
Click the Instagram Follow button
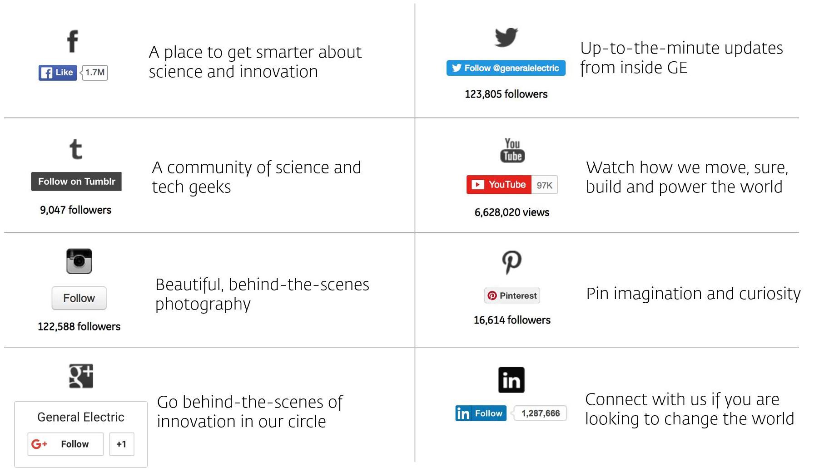click(x=79, y=298)
